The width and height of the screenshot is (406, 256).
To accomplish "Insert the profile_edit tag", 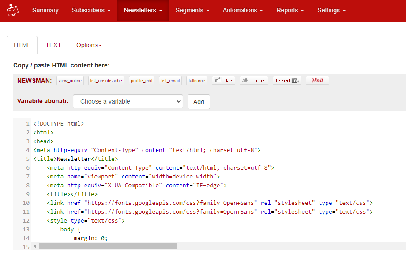I will click(x=142, y=81).
